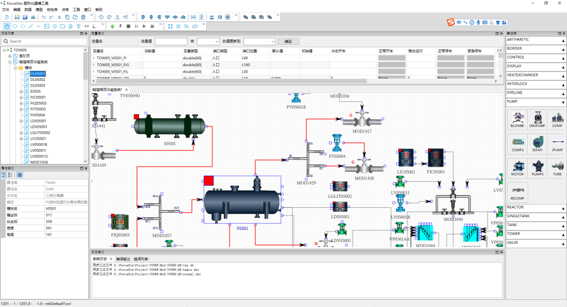The width and height of the screenshot is (567, 307).
Task: Select the text tool in drawing toolbar
Action: (78, 26)
